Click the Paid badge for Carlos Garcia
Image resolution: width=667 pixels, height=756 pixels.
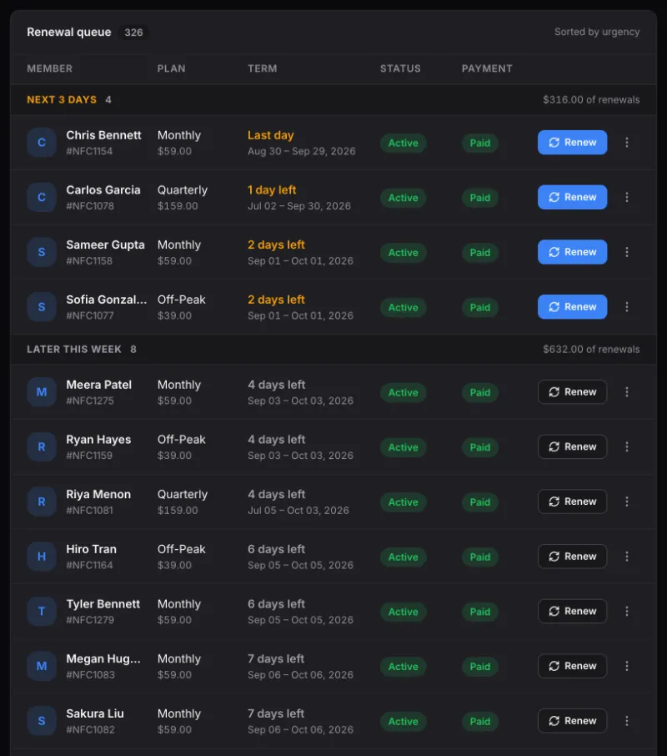480,198
